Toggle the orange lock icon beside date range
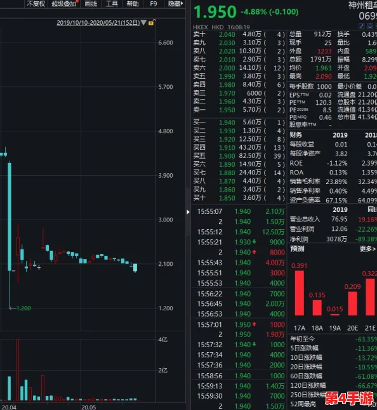 (152, 22)
